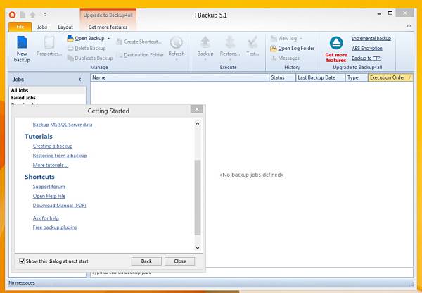Open the dropdown arrow under Restore
The image size is (422, 293).
(x=230, y=59)
